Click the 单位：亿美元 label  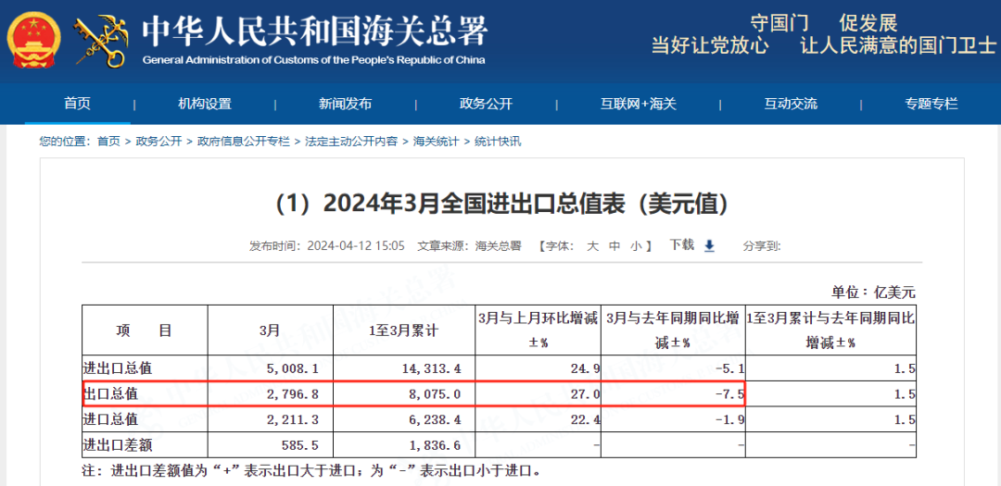point(873,293)
